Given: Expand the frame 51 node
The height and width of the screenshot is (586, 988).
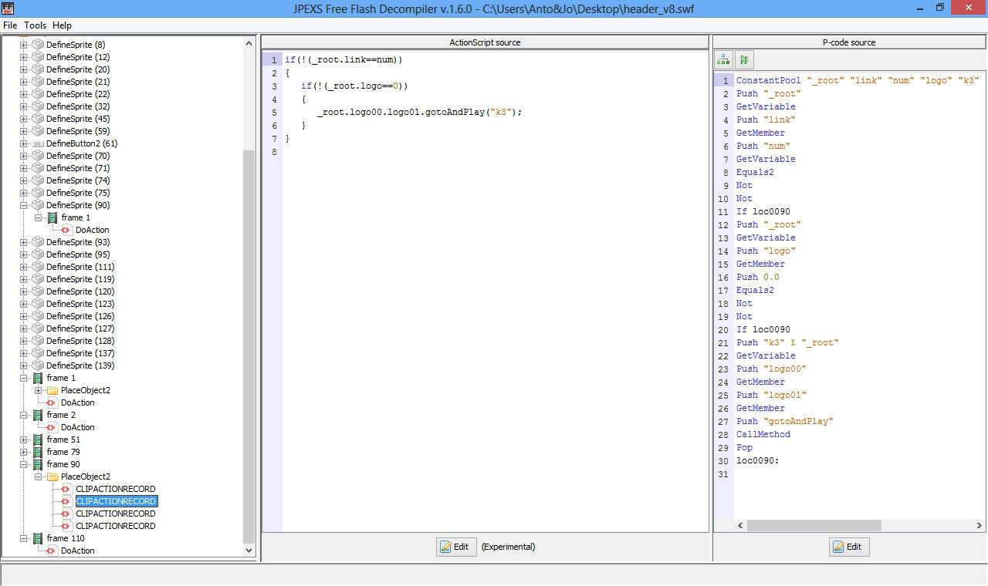Looking at the screenshot, I should pos(23,439).
